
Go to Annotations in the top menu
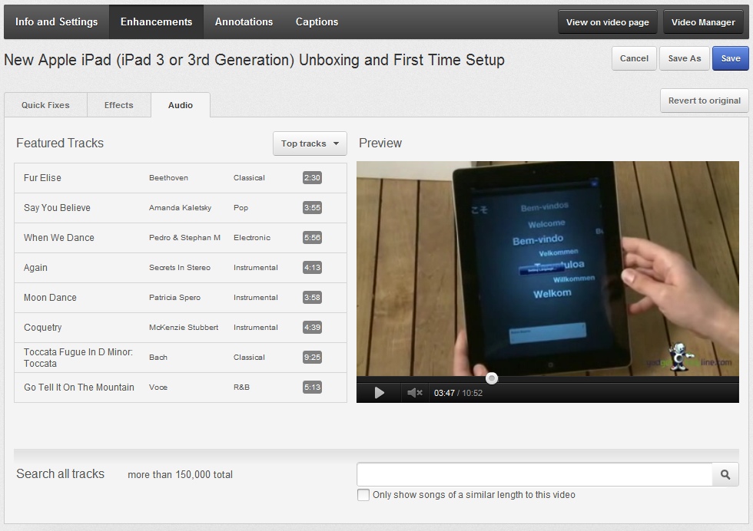244,21
